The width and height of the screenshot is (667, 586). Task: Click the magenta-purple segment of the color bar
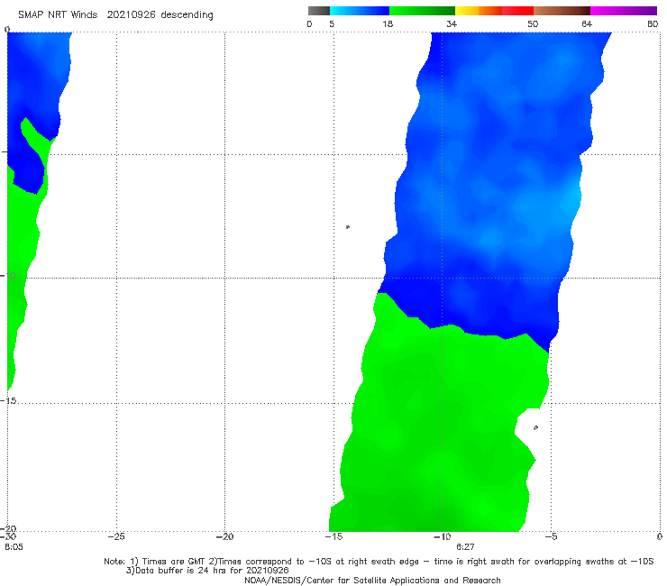tap(624, 11)
